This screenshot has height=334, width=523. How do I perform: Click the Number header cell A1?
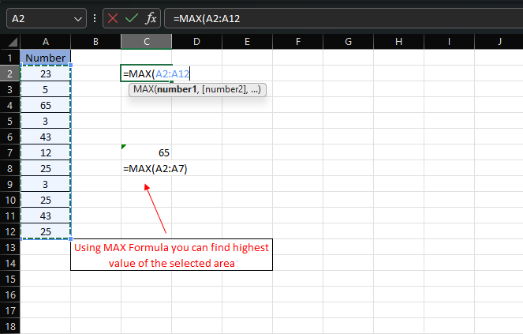tap(45, 58)
